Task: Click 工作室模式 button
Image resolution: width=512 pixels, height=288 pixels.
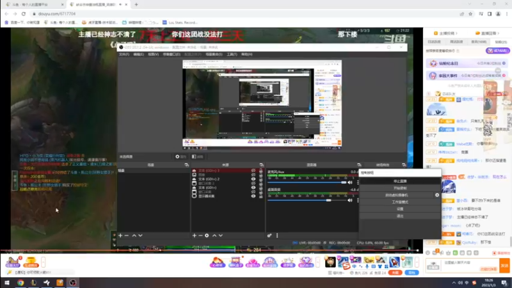Action: pos(400,202)
